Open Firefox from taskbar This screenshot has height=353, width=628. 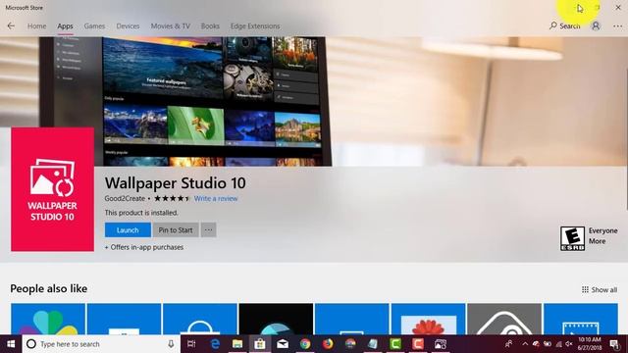click(328, 344)
